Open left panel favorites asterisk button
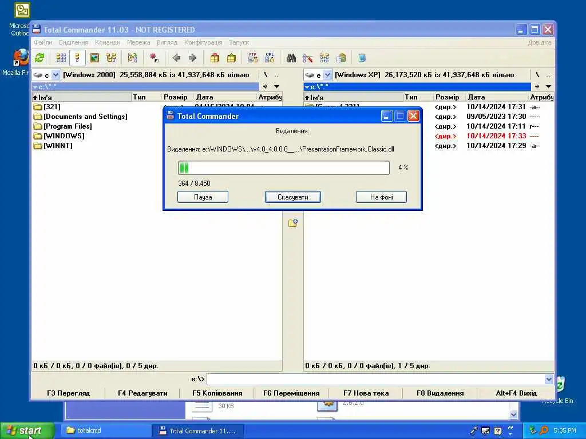 [x=266, y=87]
